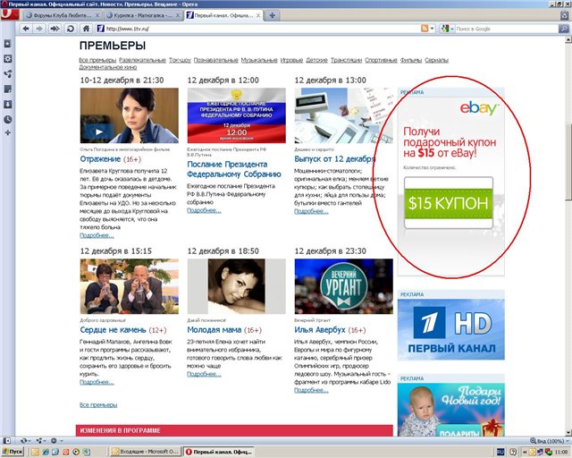Click the Opera Turbo icon in status bar
This screenshot has height=458, width=572.
pos(54,441)
